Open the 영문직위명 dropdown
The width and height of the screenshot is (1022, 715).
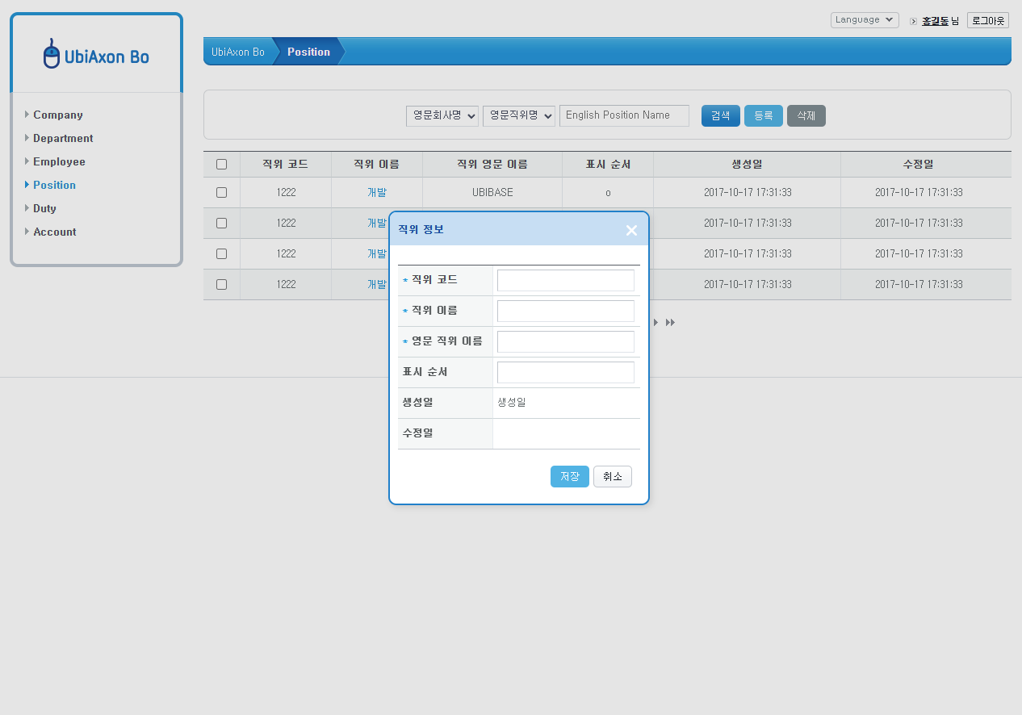(x=518, y=115)
